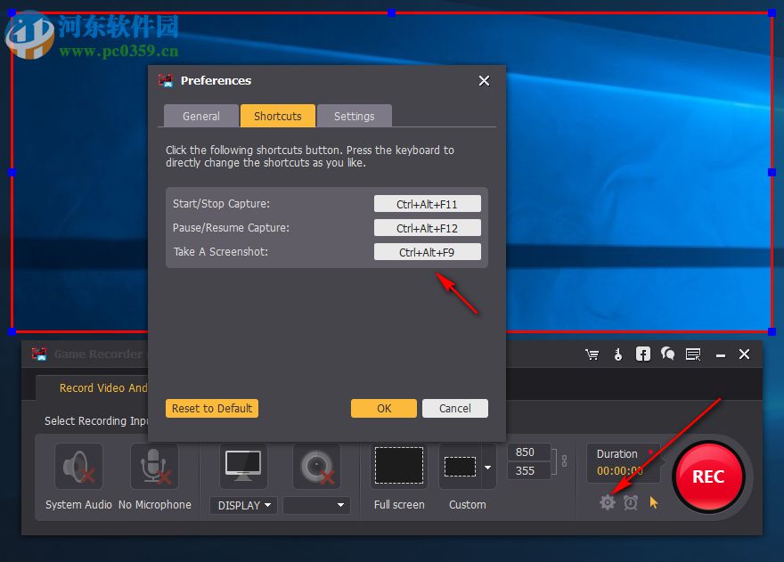This screenshot has height=562, width=784.
Task: Click the feedback chat bubble icon
Action: pos(667,354)
